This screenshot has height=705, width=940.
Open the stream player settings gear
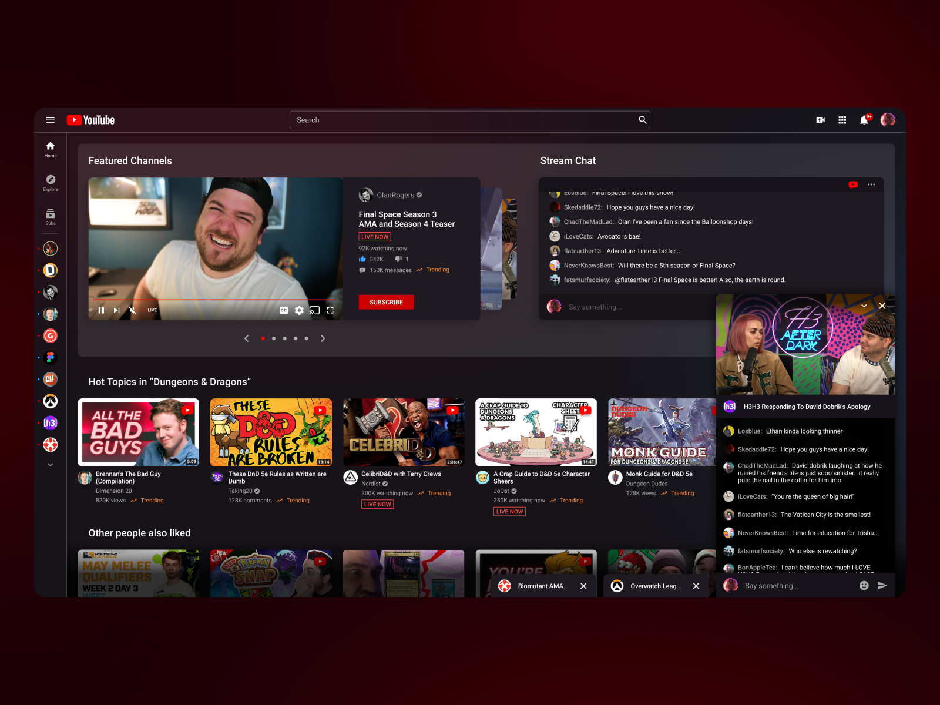point(300,310)
